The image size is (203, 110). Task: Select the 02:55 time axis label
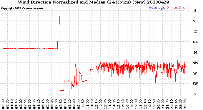pos(25,104)
